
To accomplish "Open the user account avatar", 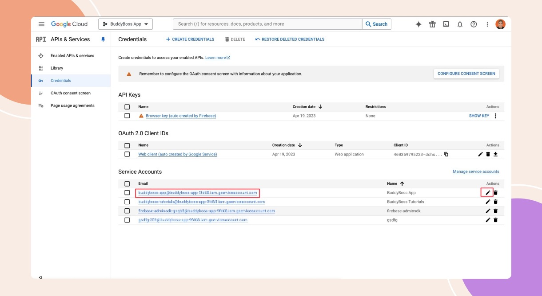I will [500, 24].
